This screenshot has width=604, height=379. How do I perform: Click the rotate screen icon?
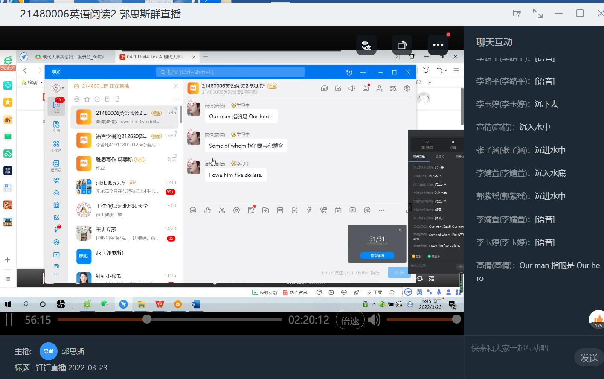402,45
